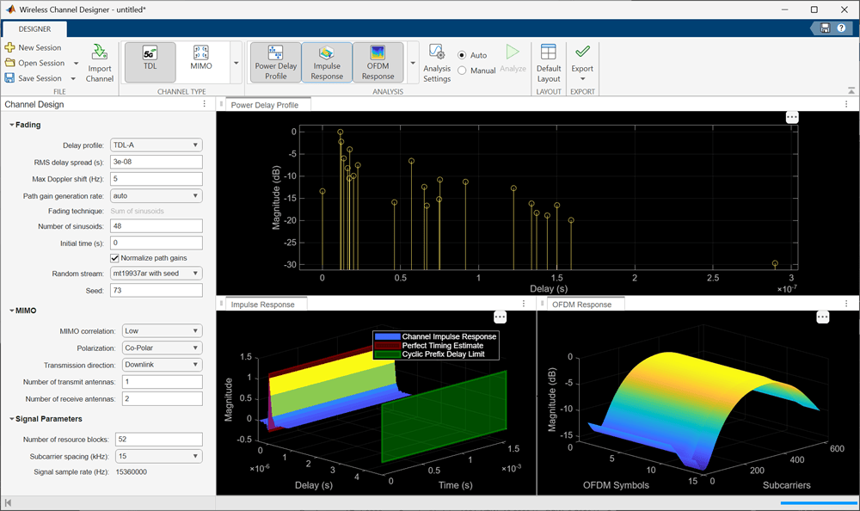Screen dimensions: 860x511
Task: Click the Number of sinusoids field
Action: (157, 226)
